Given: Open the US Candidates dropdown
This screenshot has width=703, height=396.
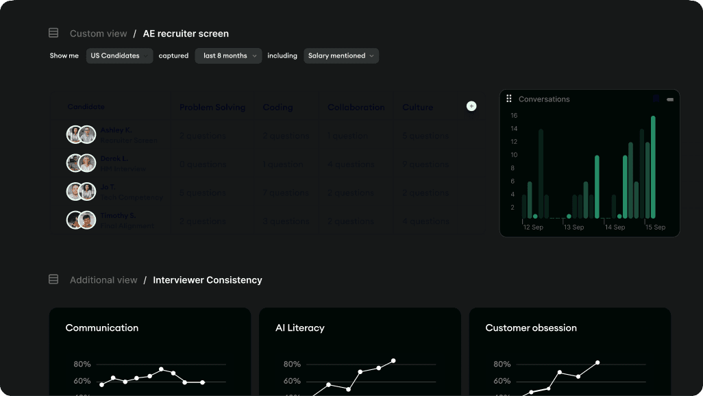Looking at the screenshot, I should 119,56.
